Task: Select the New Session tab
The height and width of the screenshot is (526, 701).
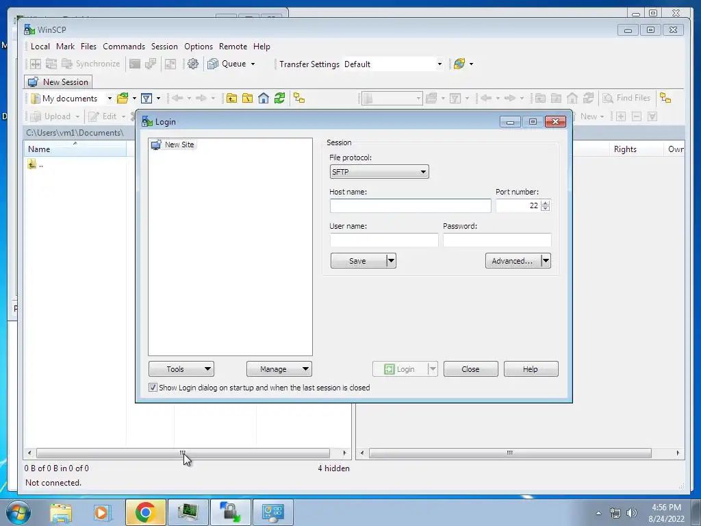Action: pos(58,82)
